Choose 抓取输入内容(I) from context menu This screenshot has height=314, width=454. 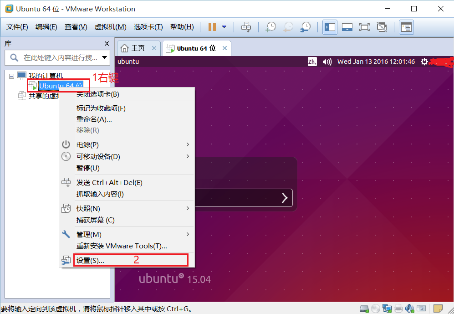pos(127,194)
